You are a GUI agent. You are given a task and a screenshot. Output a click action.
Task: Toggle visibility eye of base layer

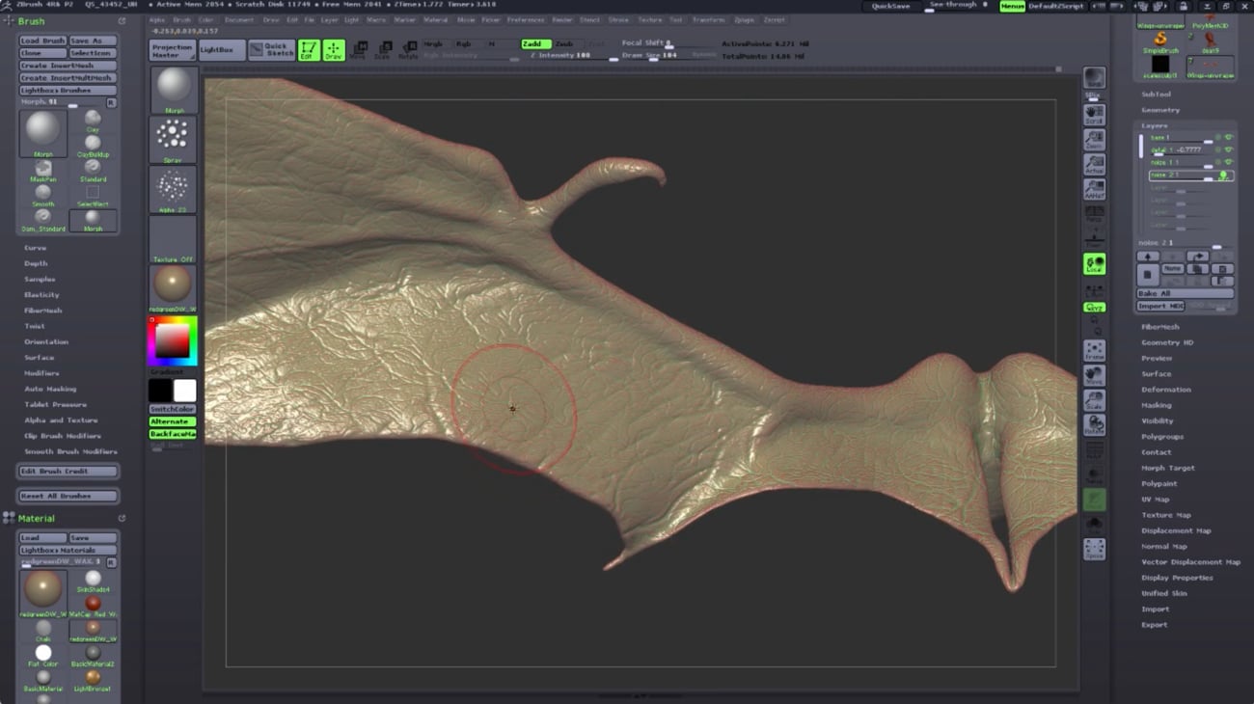click(x=1228, y=138)
